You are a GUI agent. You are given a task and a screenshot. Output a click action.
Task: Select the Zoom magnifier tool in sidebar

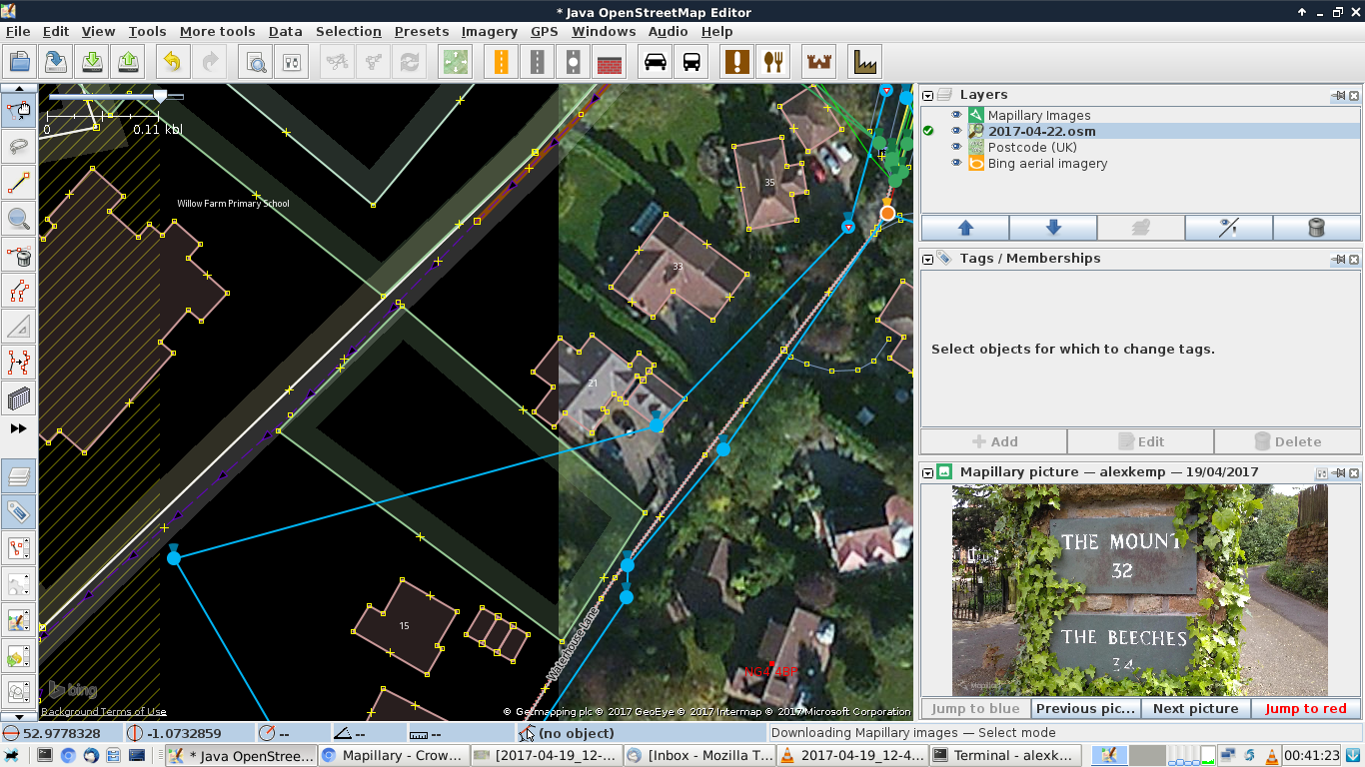coord(18,219)
